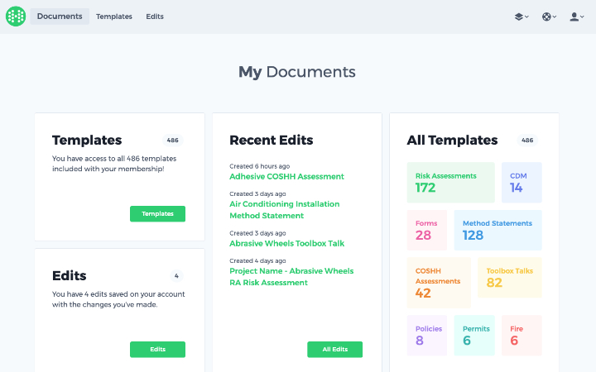The width and height of the screenshot is (596, 372).
Task: Open the Policies 8 tile
Action: coord(427,336)
